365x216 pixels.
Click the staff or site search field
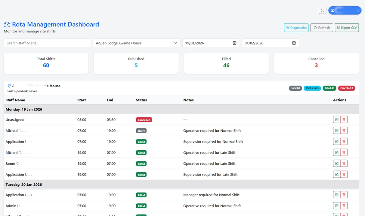(47, 43)
